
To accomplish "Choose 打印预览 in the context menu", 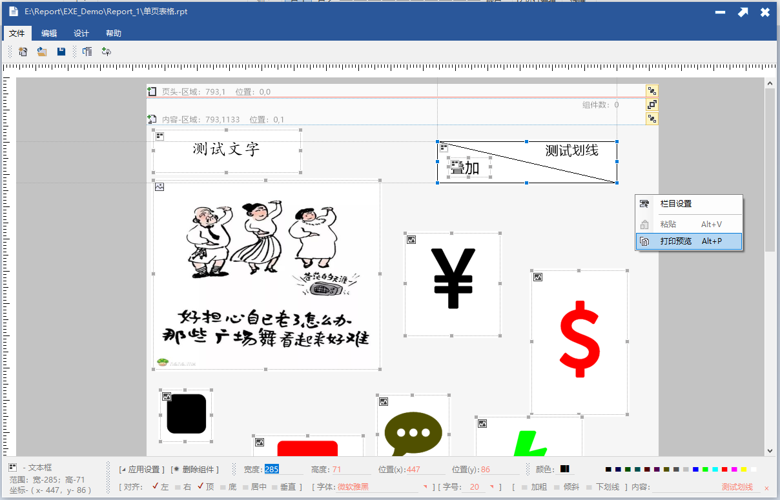I will click(x=689, y=241).
